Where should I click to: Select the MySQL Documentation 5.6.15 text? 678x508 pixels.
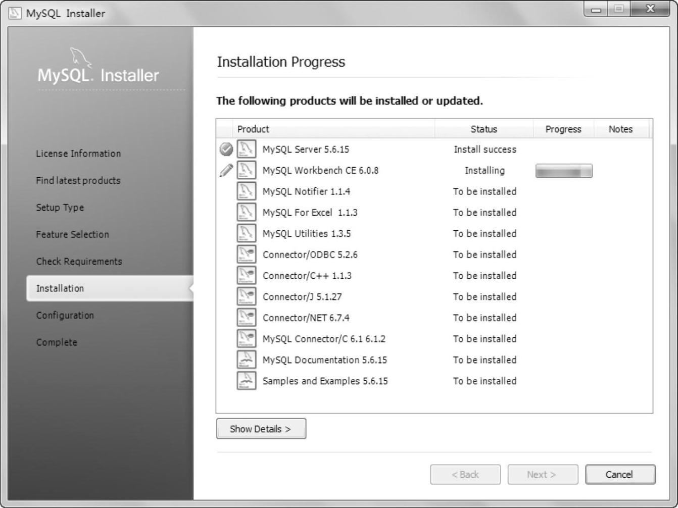tap(325, 360)
